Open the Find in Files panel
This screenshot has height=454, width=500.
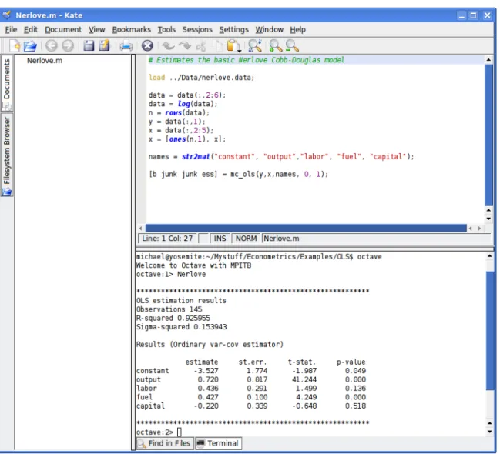click(165, 443)
